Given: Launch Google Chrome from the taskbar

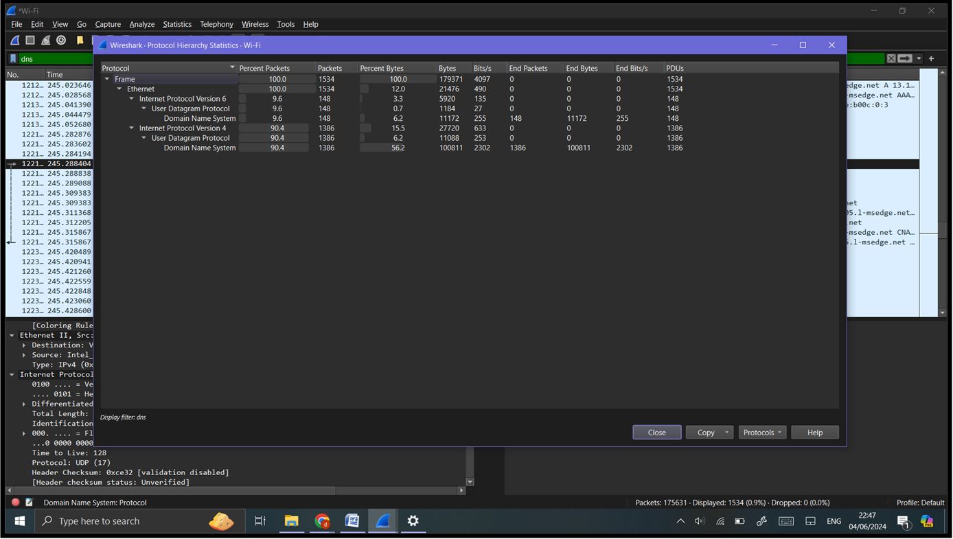Looking at the screenshot, I should pos(322,520).
